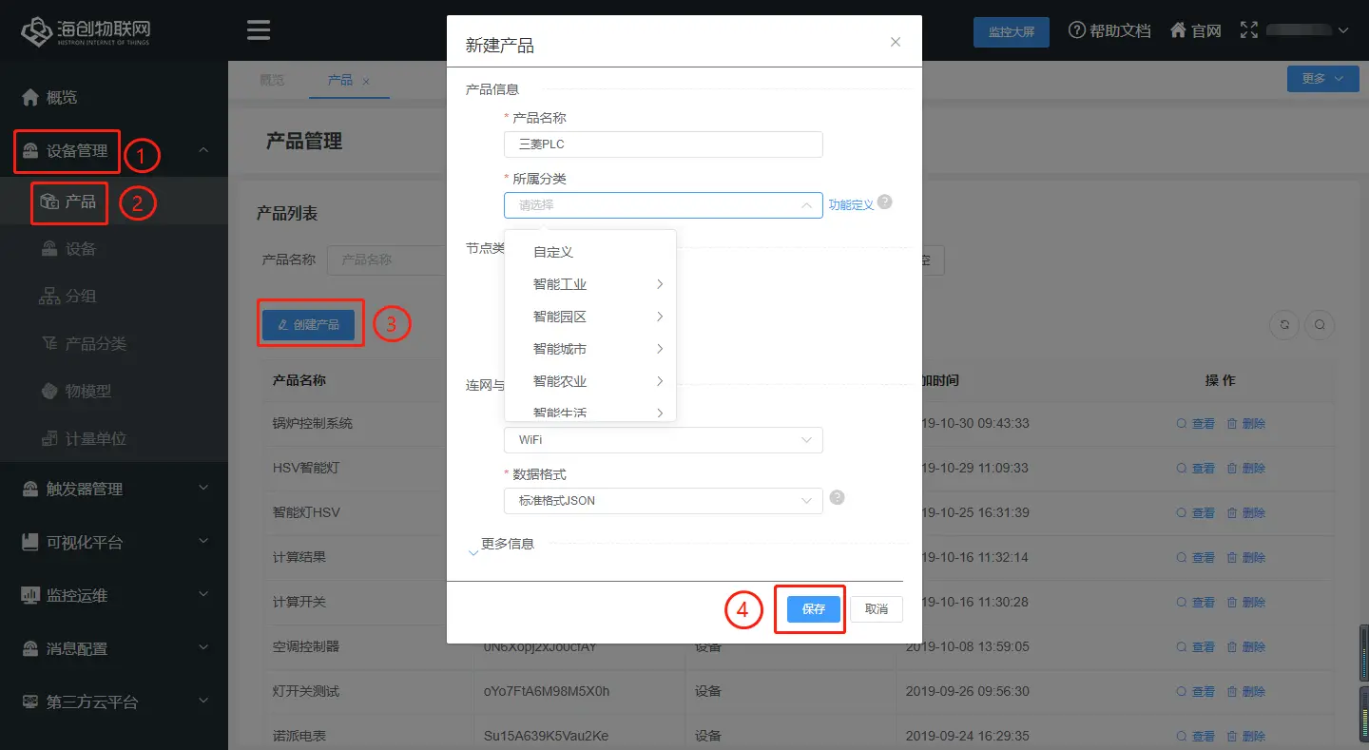1369x750 pixels.
Task: Click the 监控大屏 button
Action: click(1012, 31)
